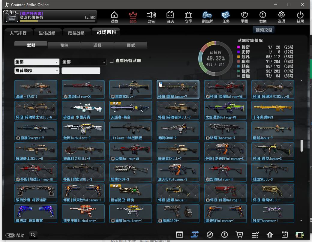Click the magnifier search icon at bottom left
312x242 pixels.
pyautogui.click(x=33, y=235)
